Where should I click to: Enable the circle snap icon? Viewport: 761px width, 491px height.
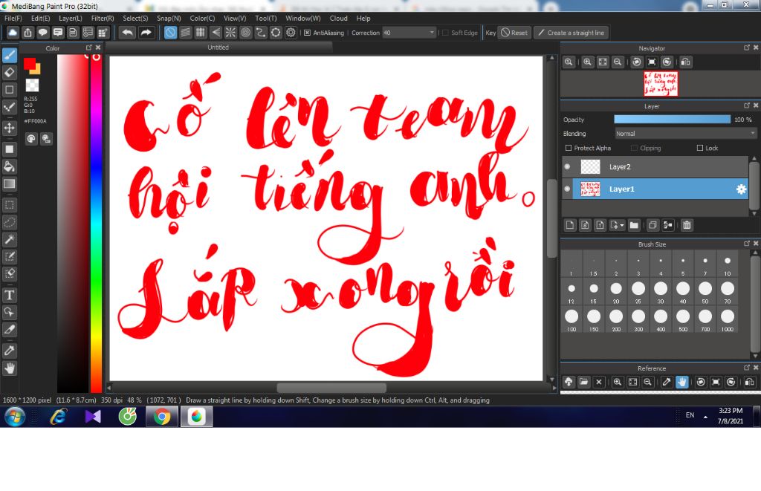tap(245, 33)
